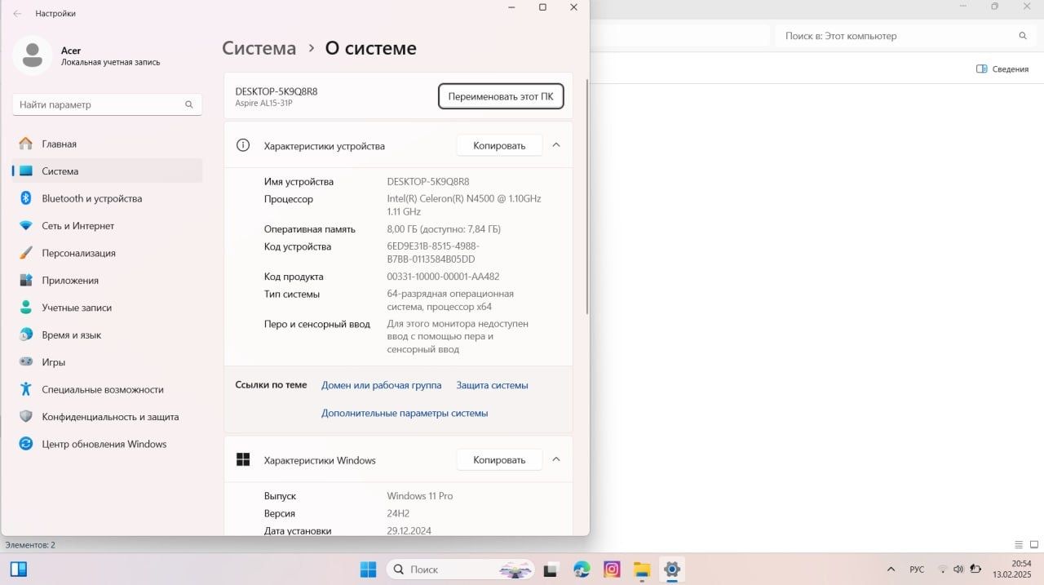Switch the РУС input language

917,569
